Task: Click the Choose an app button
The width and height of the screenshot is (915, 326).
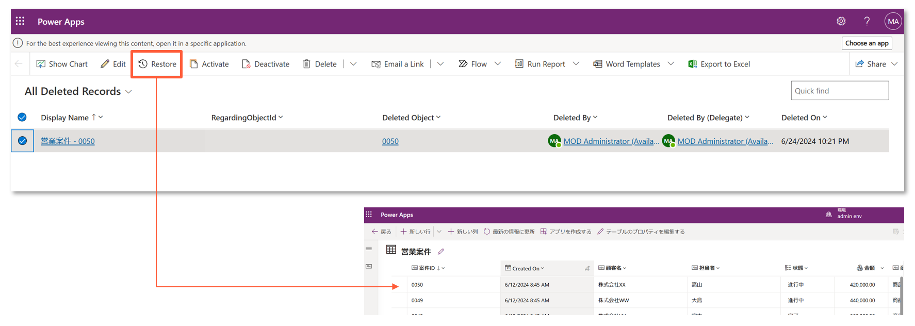Action: pyautogui.click(x=867, y=43)
